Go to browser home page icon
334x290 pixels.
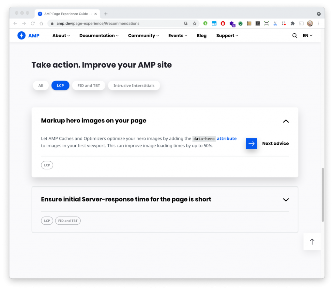pos(41,24)
